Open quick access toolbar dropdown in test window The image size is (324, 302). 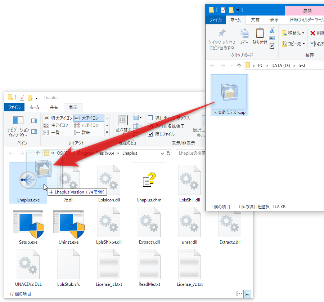pyautogui.click(x=238, y=10)
